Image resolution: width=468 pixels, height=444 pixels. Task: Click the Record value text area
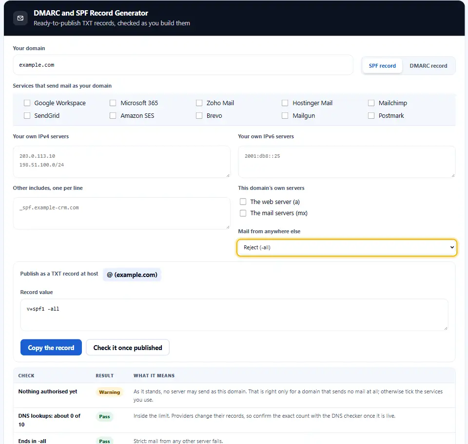[234, 315]
